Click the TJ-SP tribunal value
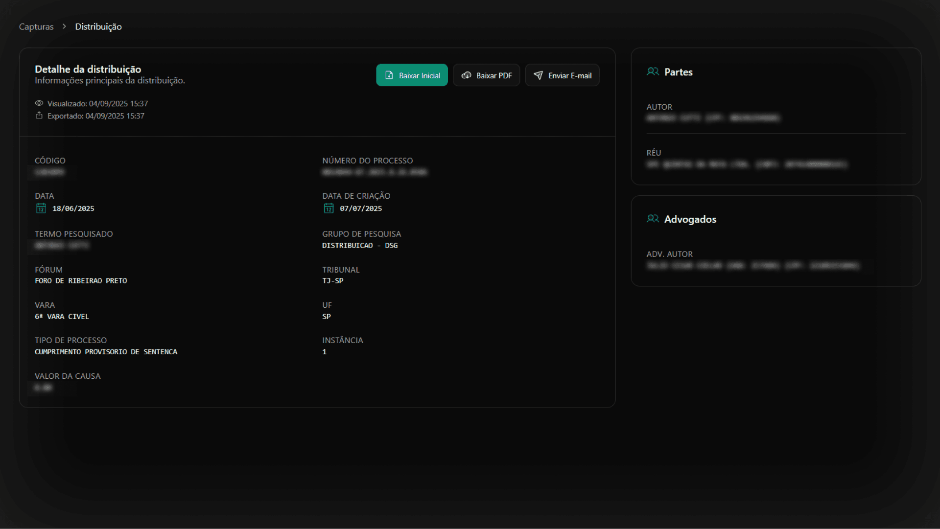The width and height of the screenshot is (940, 529). [333, 281]
